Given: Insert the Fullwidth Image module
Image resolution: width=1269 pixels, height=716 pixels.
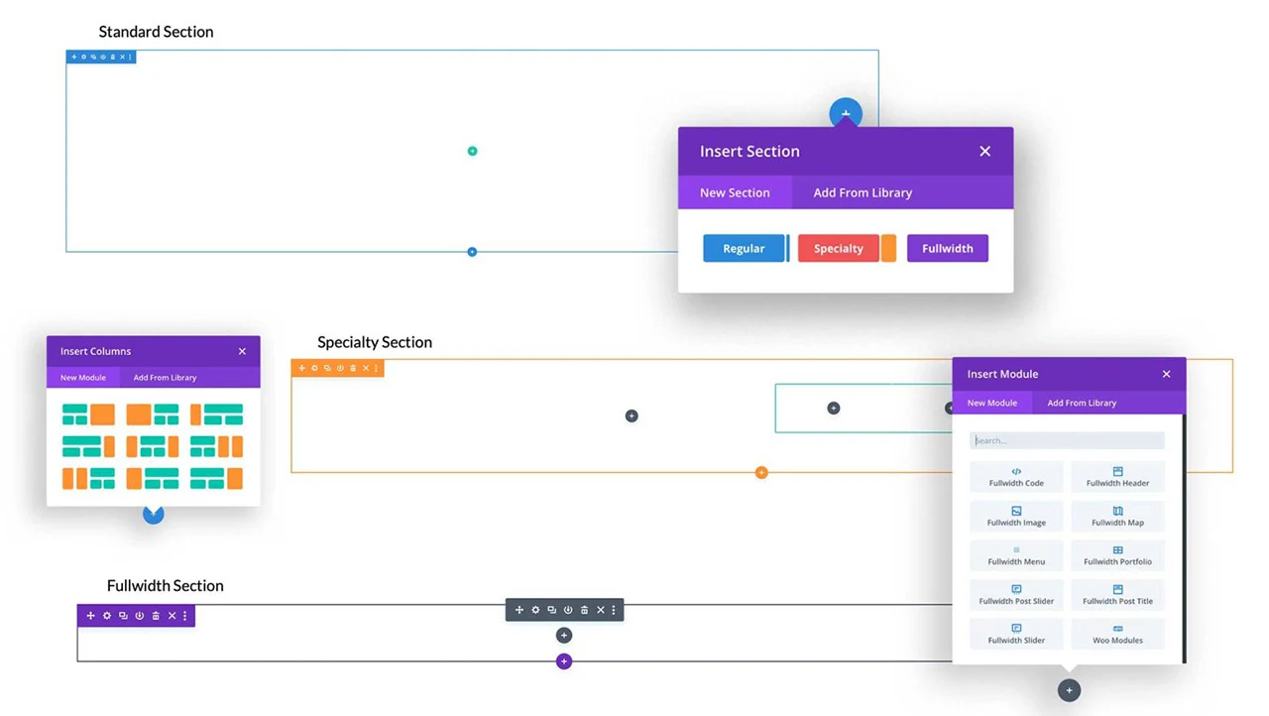Looking at the screenshot, I should (x=1016, y=517).
